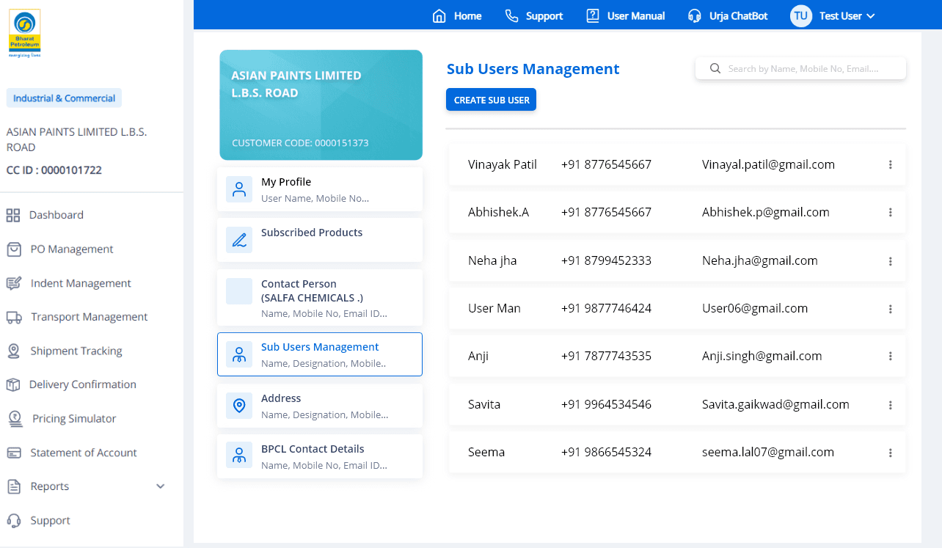Open Delivery Confirmation in sidebar
The image size is (942, 548).
coord(83,384)
